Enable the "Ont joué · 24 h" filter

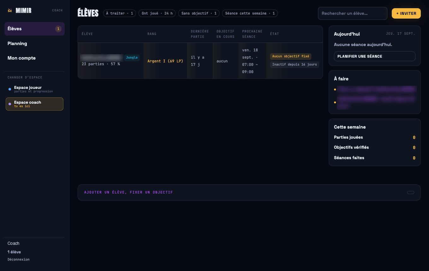(157, 13)
